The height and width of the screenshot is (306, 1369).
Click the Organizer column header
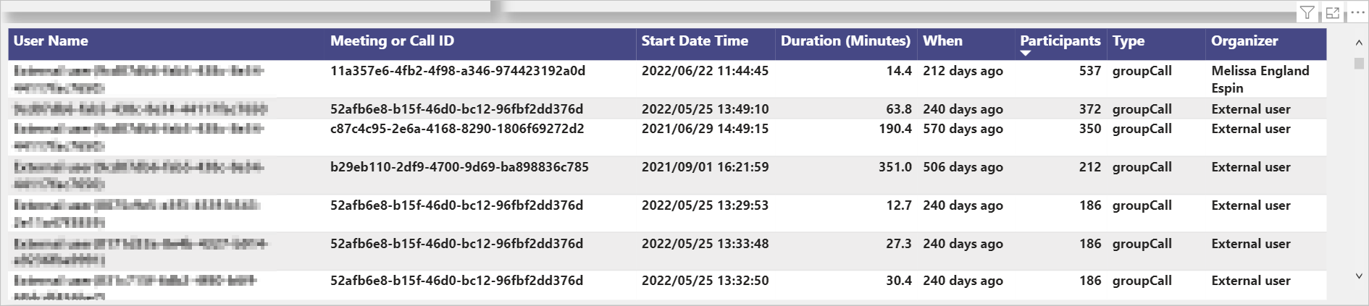click(x=1244, y=41)
